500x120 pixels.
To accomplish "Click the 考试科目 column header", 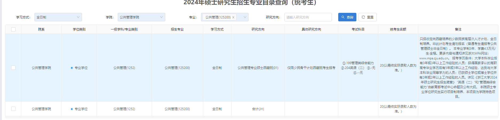I will (x=358, y=29).
